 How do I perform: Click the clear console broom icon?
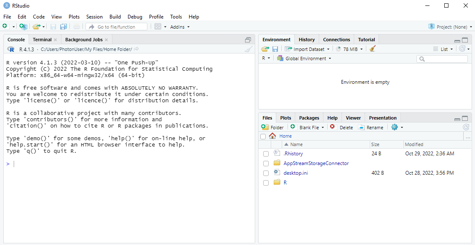(248, 49)
